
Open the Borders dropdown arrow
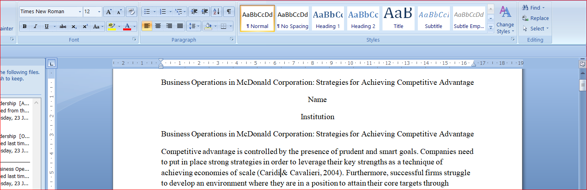231,26
